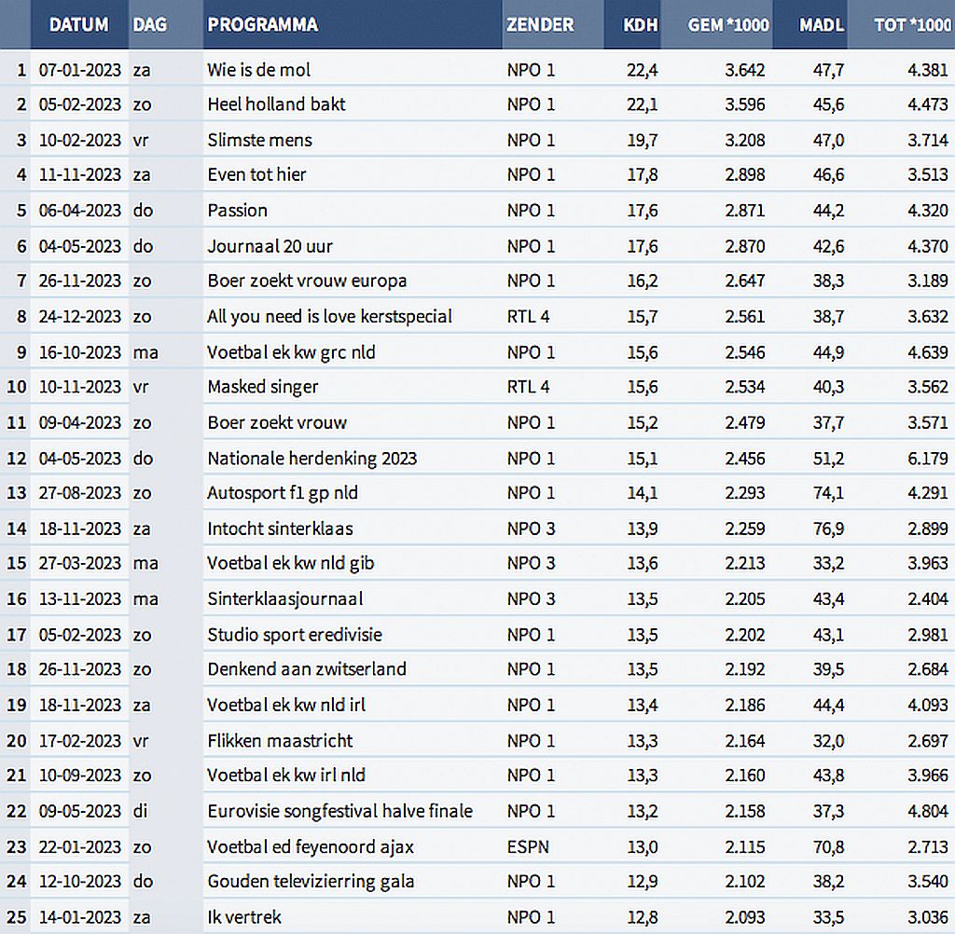Click the 'Journaal 20 uur' entry
Image resolution: width=955 pixels, height=934 pixels.
(270, 246)
